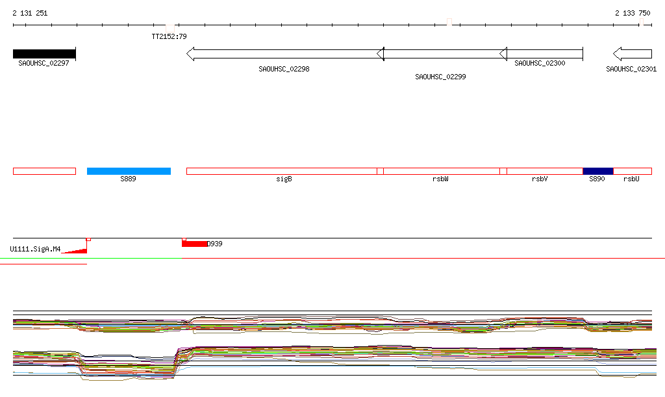The height and width of the screenshot is (397, 665).
Task: Select the SAOUHSC_02298 gene arrow
Action: pyautogui.click(x=284, y=54)
